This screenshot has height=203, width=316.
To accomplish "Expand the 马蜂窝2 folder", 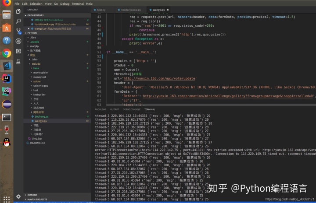I will (x=38, y=134).
